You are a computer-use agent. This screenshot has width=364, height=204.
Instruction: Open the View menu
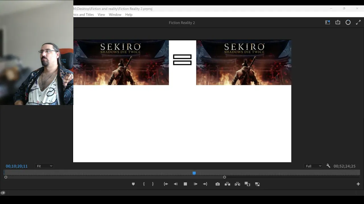point(101,14)
